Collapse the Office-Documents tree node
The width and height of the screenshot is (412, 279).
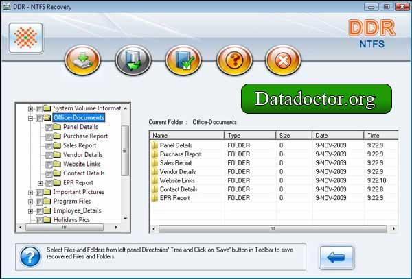[30, 119]
